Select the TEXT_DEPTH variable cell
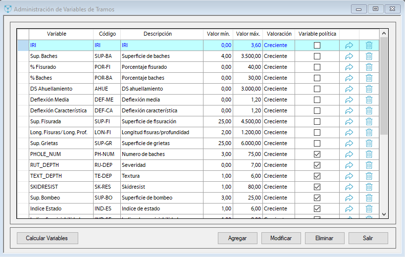The height and width of the screenshot is (257, 405). click(x=60, y=176)
